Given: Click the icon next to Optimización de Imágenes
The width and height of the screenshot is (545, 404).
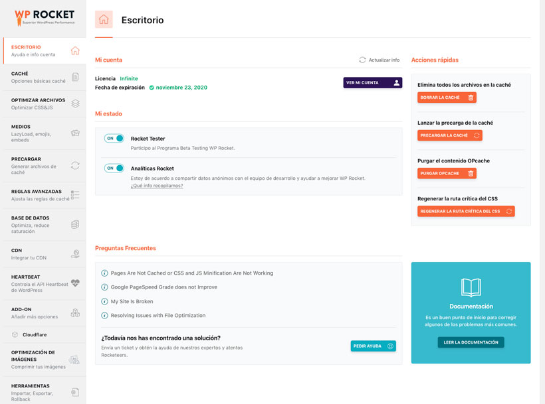Looking at the screenshot, I should (x=74, y=360).
